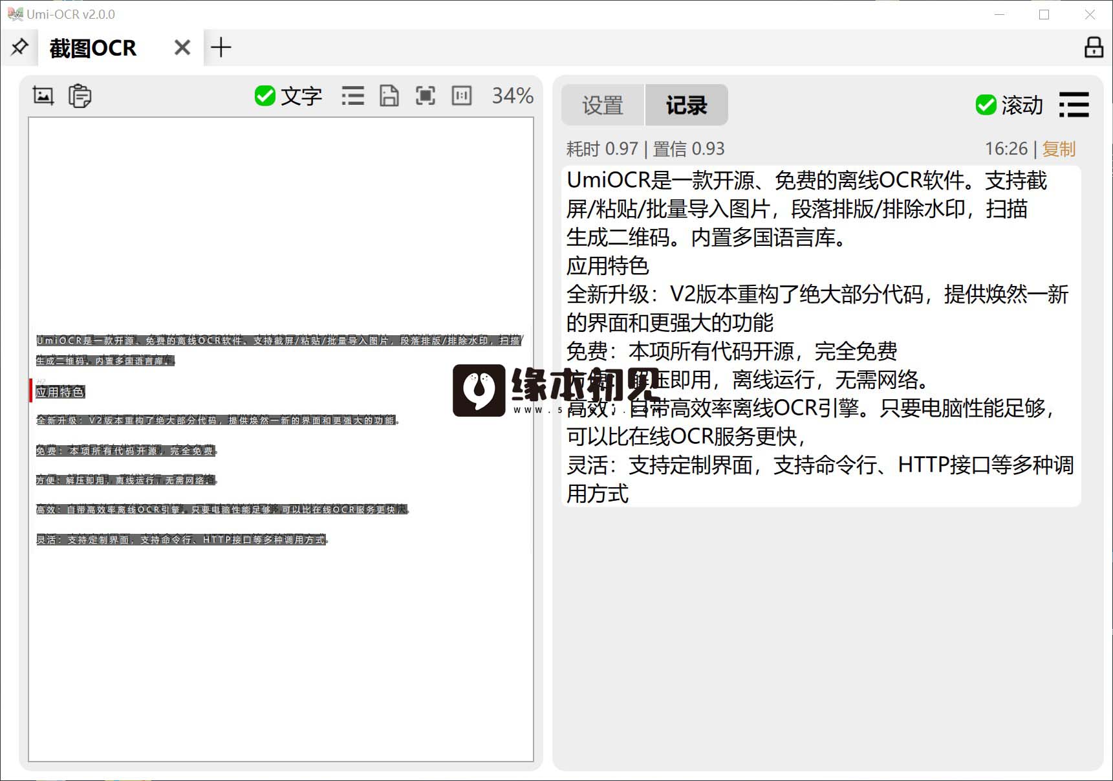Click the 34% zoom percentage label
This screenshot has width=1113, height=781.
tap(512, 96)
